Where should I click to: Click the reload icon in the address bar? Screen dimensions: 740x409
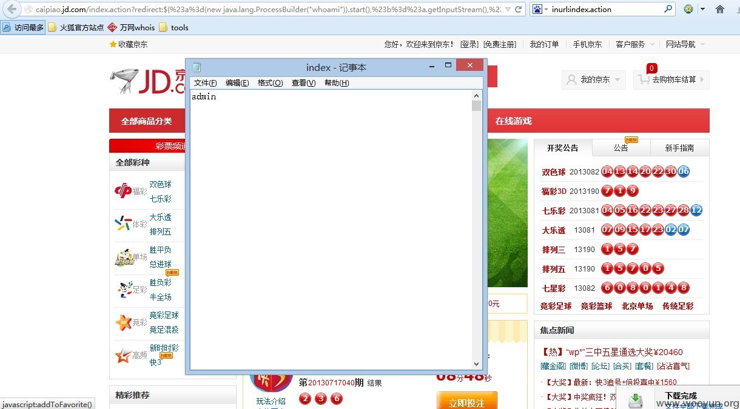(519, 9)
